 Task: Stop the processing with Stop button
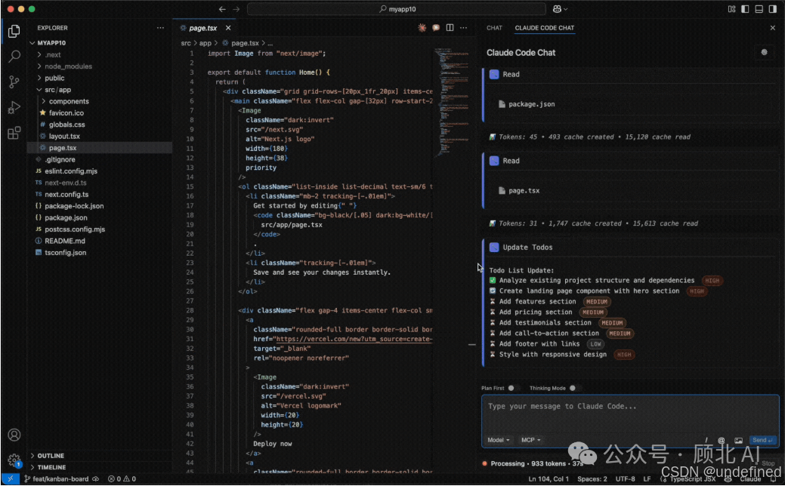pos(765,463)
